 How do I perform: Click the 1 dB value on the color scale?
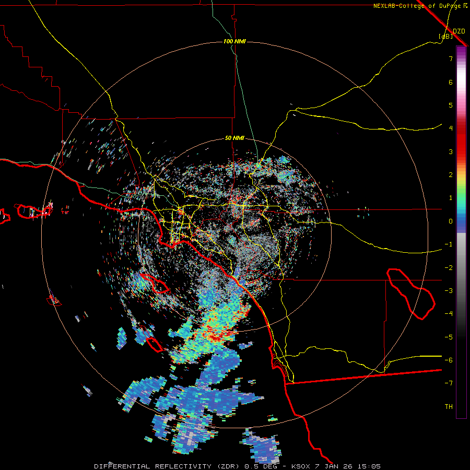coord(451,198)
